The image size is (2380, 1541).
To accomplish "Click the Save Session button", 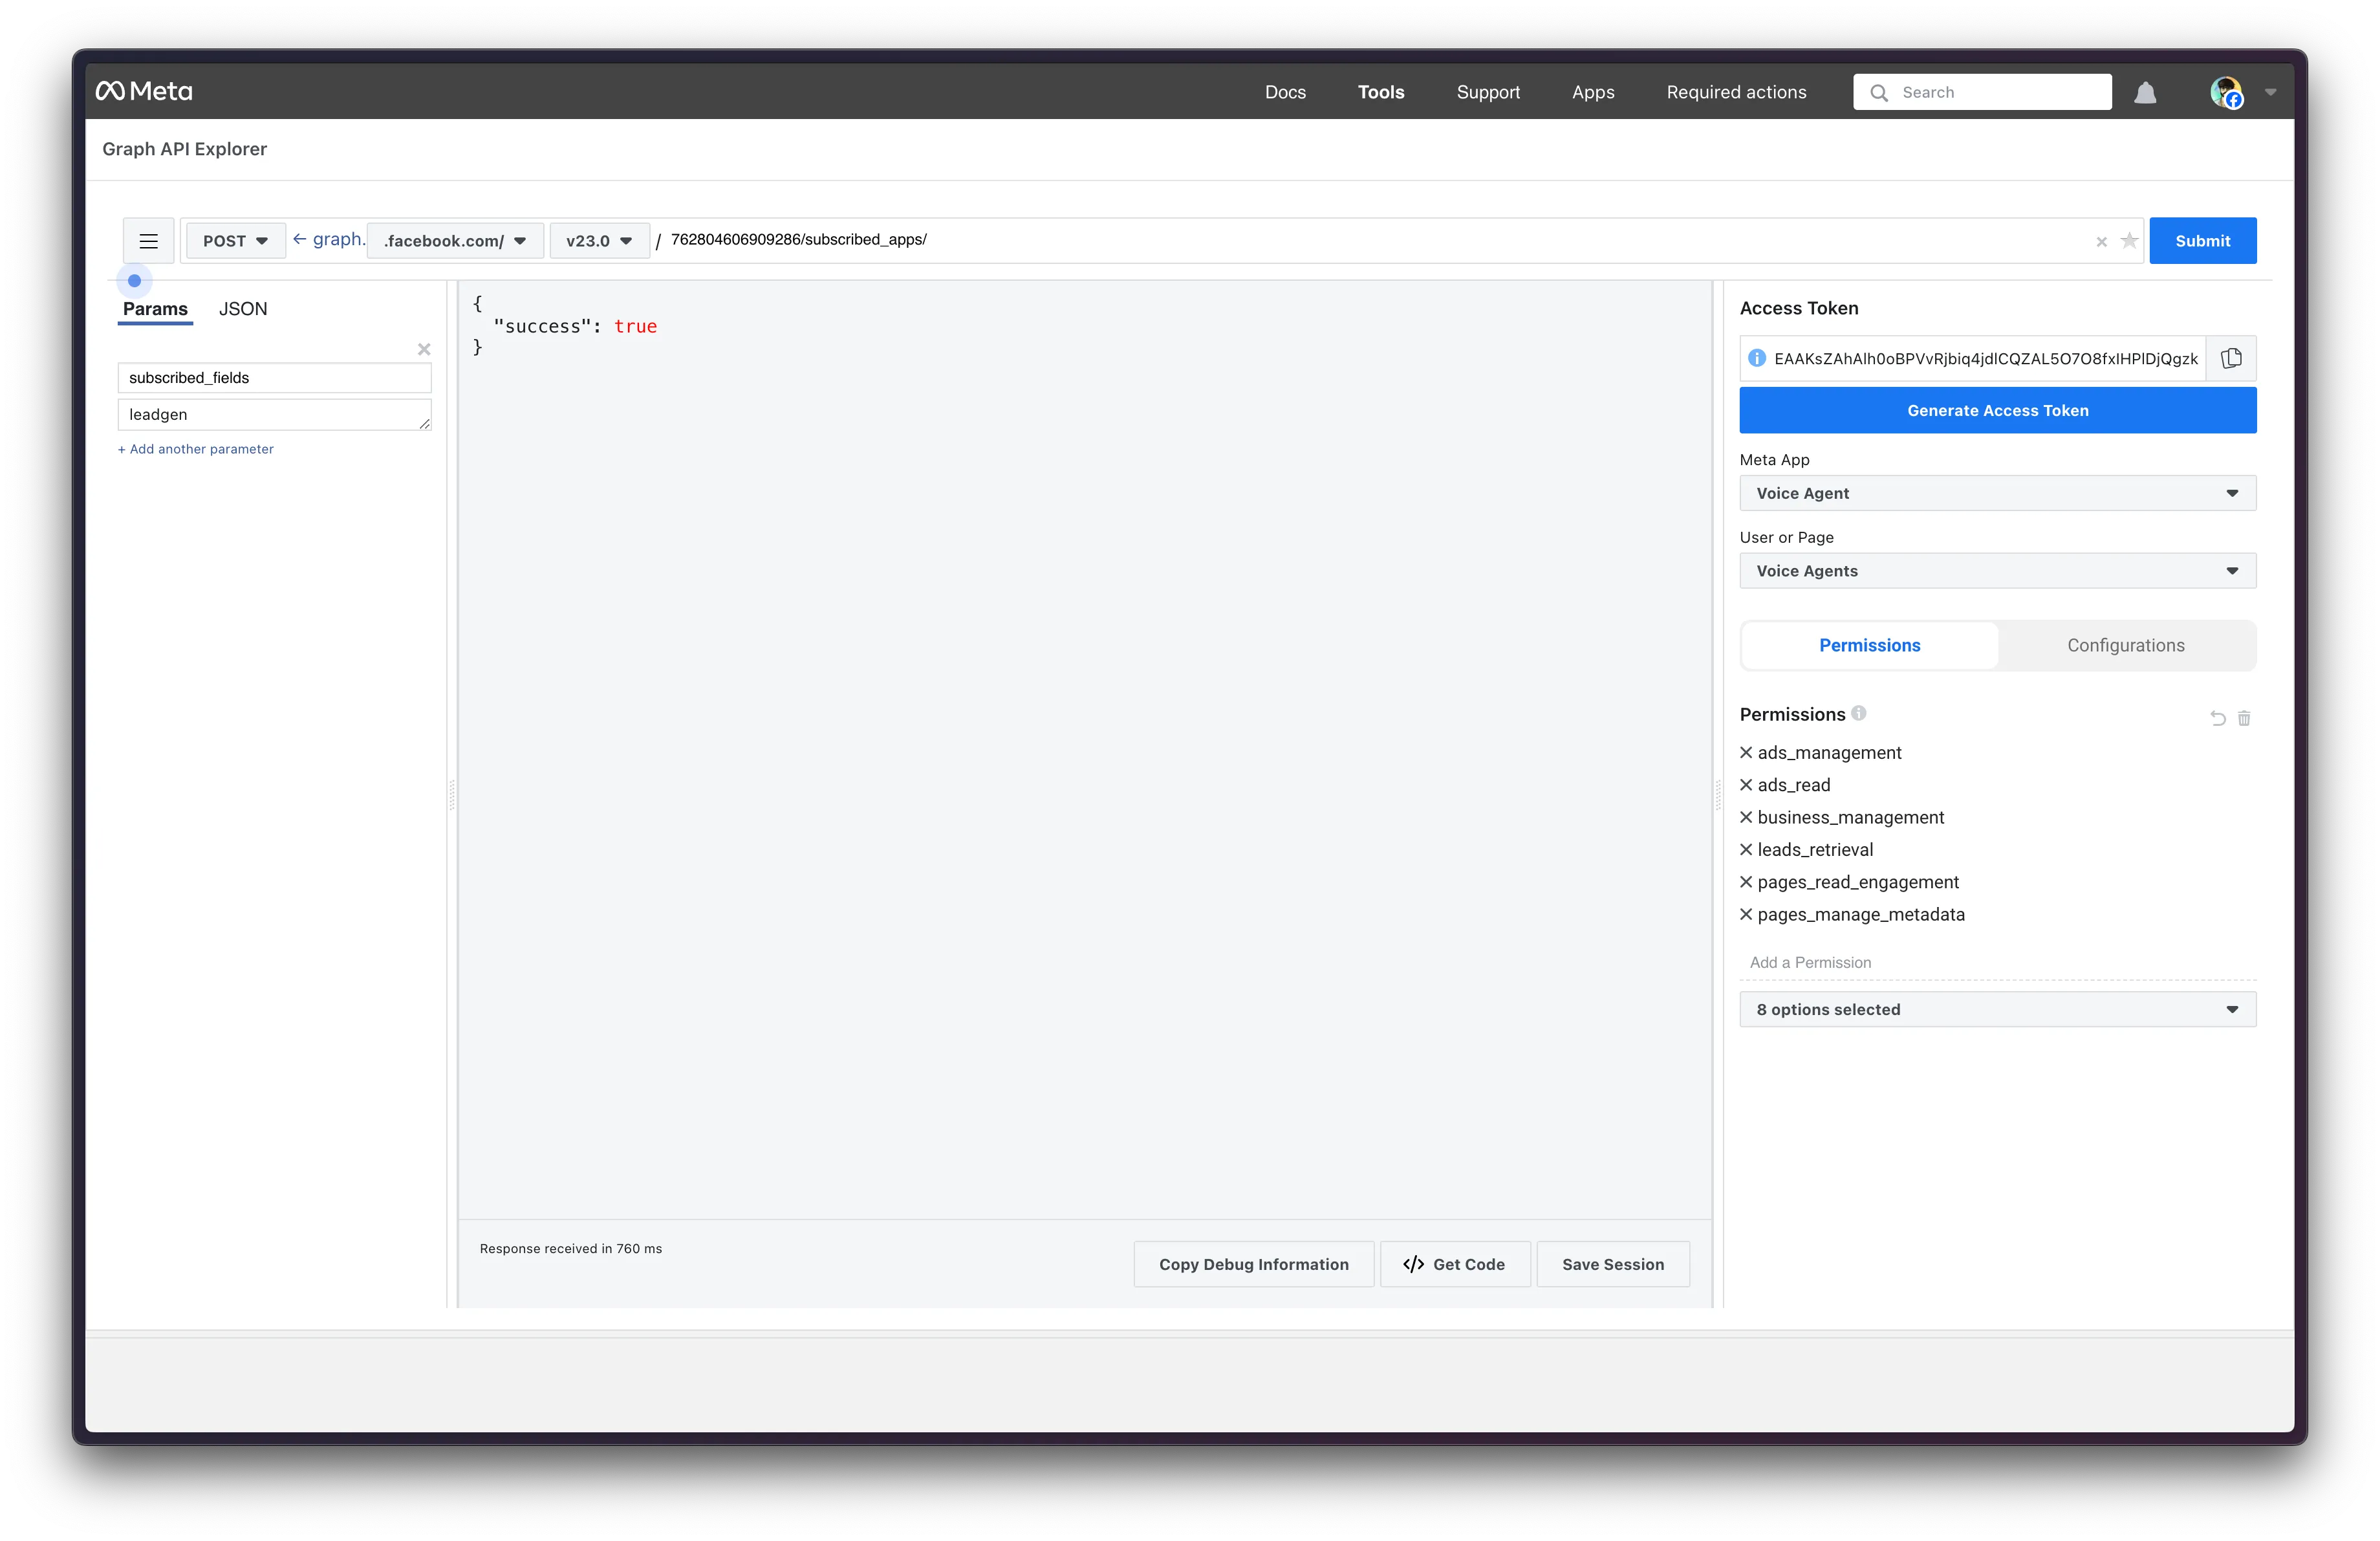I will pos(1612,1264).
